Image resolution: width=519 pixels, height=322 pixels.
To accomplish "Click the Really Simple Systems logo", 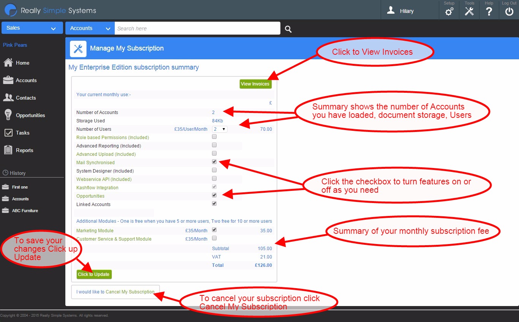I will click(x=50, y=10).
